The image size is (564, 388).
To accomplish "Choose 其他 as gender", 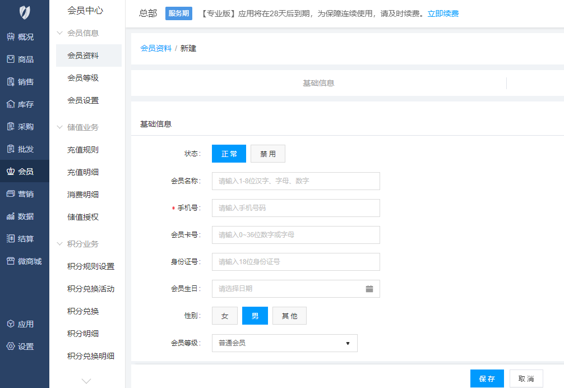I will tap(289, 316).
